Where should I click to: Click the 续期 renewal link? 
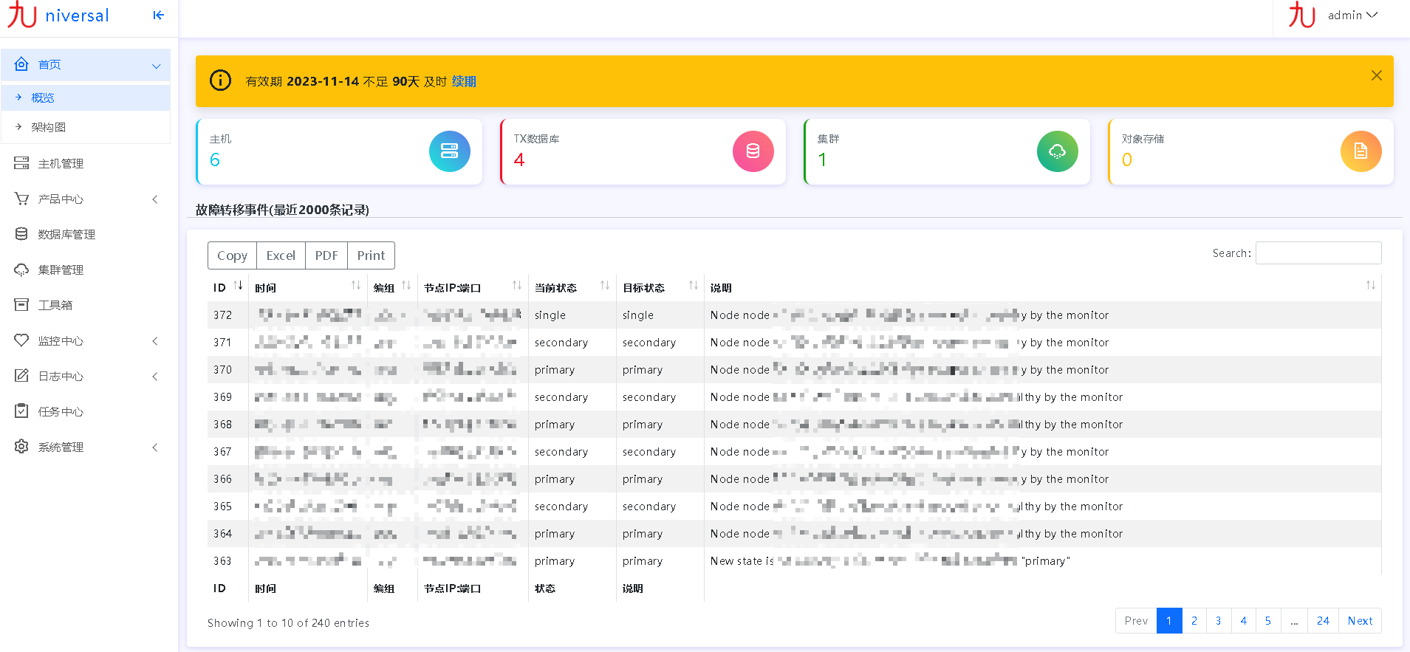click(464, 81)
